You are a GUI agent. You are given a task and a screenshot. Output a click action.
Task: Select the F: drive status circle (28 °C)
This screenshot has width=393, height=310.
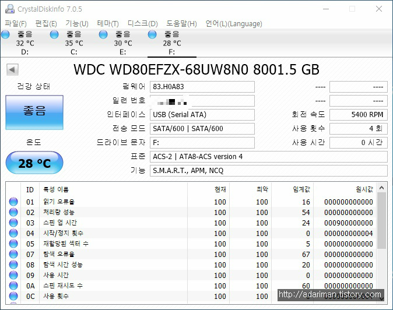152,34
